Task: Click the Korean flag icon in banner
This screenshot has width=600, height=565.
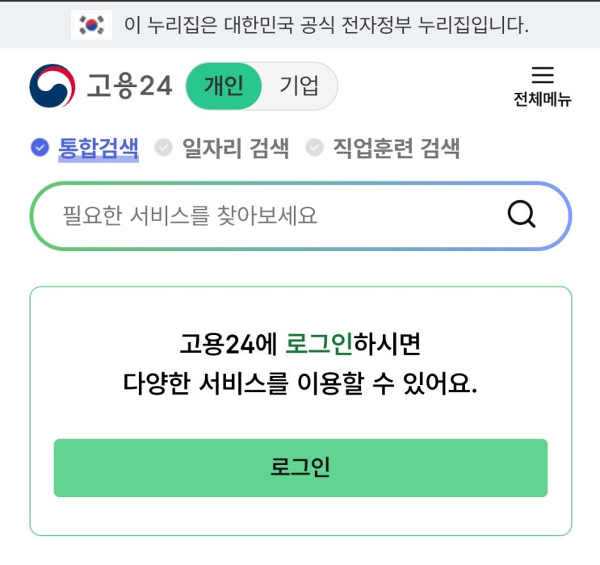Action: tap(92, 25)
